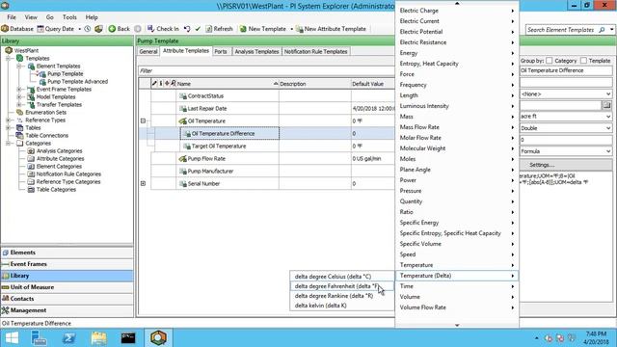
Task: Expand Event Frame Templates node
Action: click(x=19, y=90)
